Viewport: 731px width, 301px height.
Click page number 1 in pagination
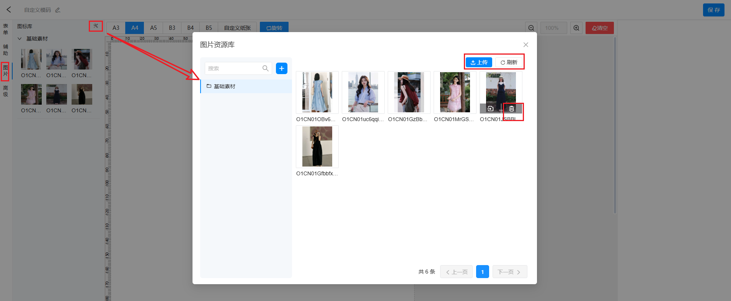pyautogui.click(x=482, y=272)
